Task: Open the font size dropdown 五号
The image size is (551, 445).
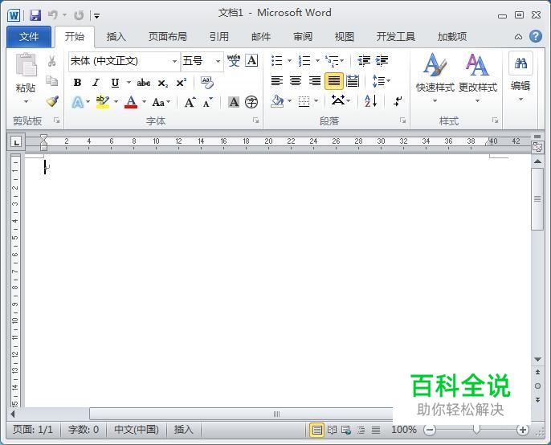Action: tap(218, 62)
